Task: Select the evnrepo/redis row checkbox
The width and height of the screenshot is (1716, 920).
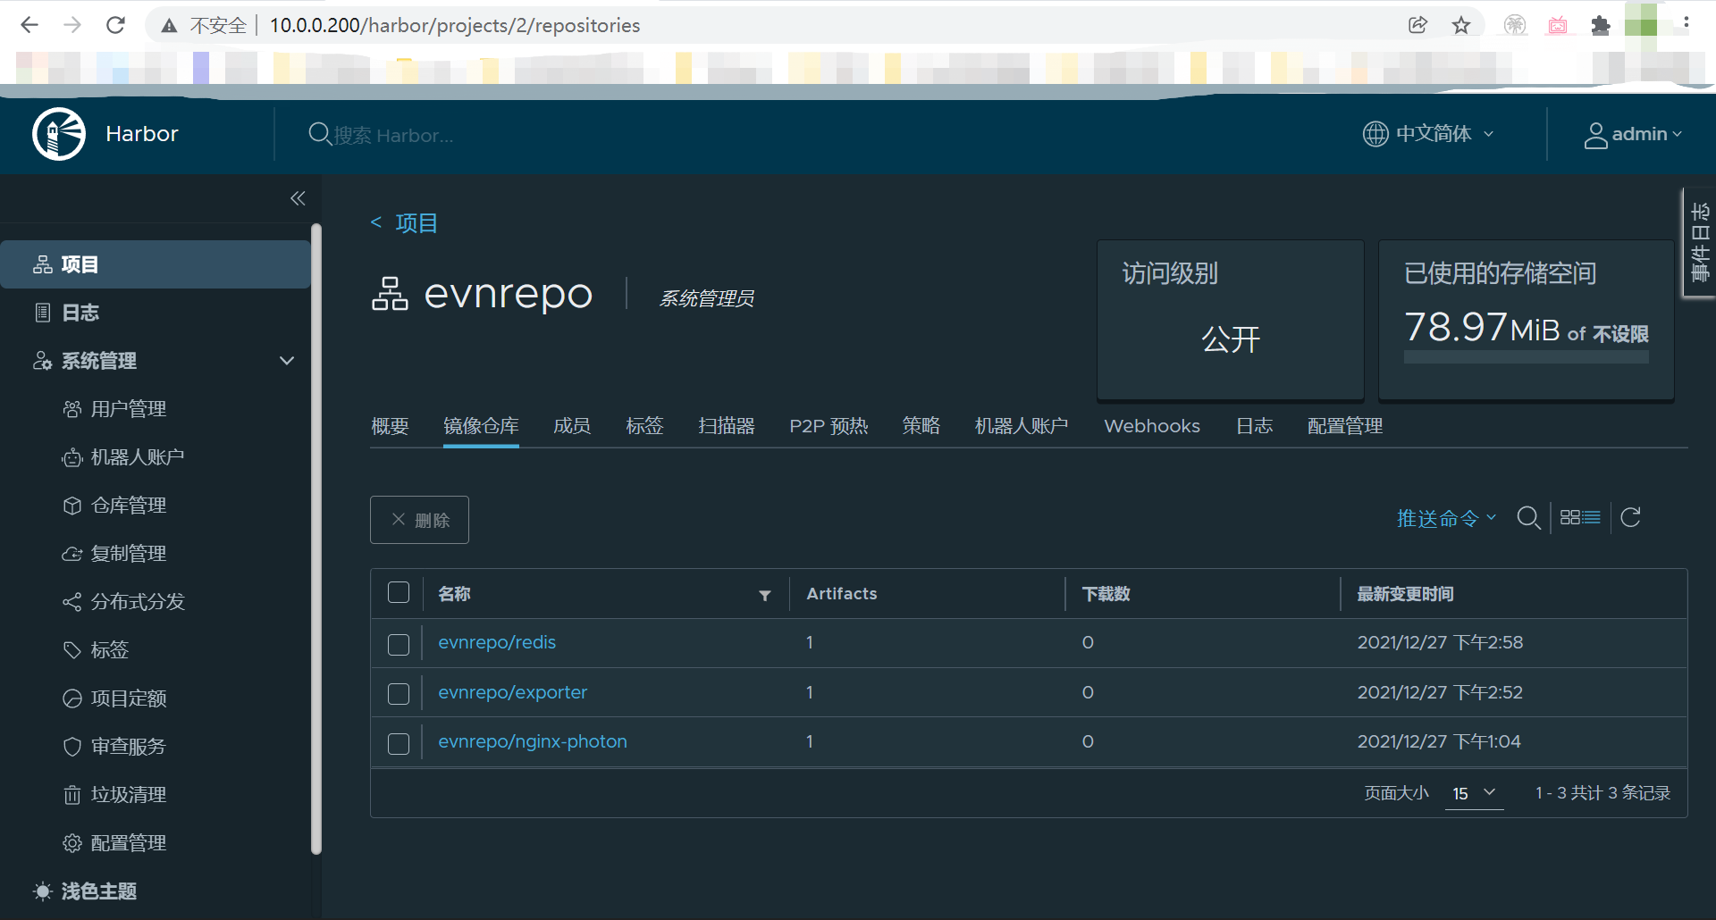Action: (399, 644)
